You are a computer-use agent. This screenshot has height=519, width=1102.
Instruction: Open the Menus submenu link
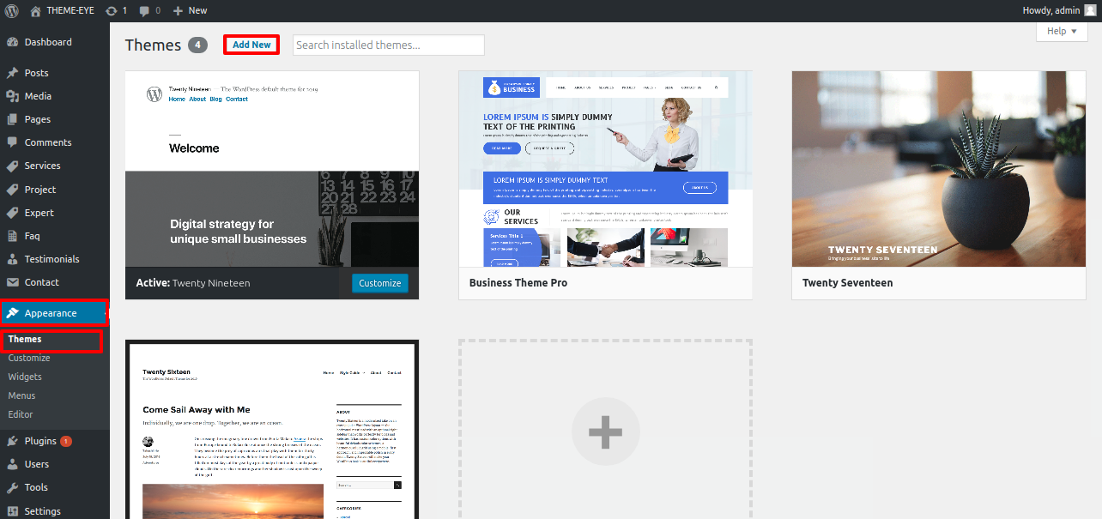pos(21,395)
